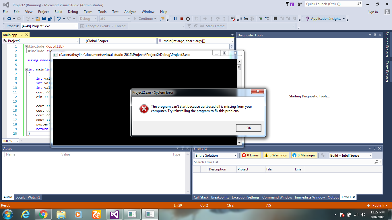Open the Debug menu
The width and height of the screenshot is (392, 220).
point(73,12)
